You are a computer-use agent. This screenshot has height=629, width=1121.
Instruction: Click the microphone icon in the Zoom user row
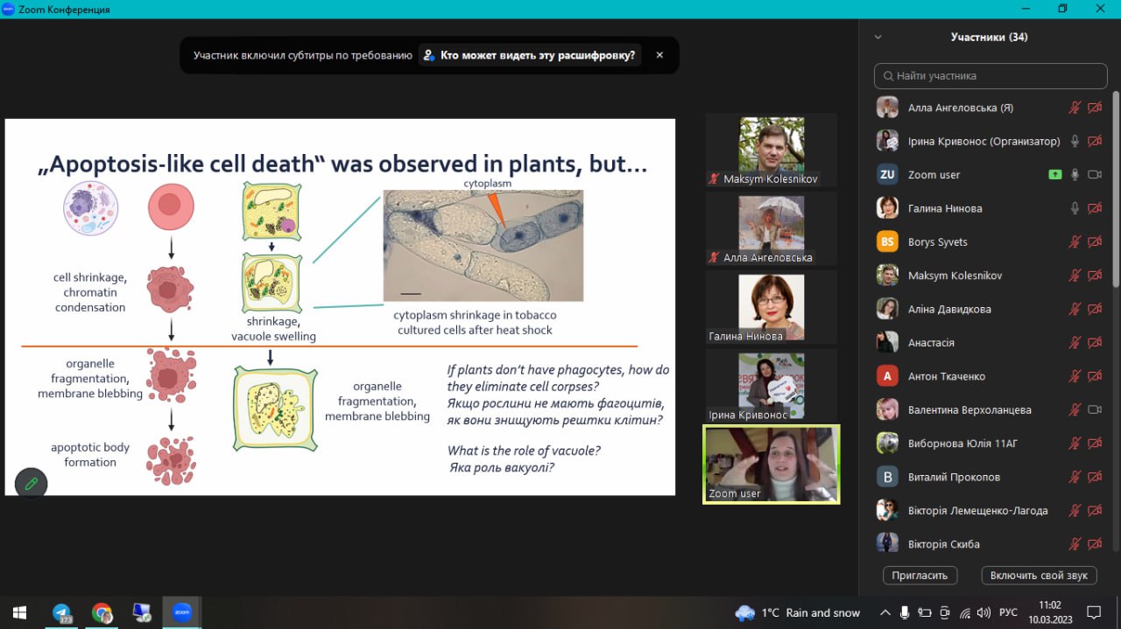pyautogui.click(x=1075, y=175)
